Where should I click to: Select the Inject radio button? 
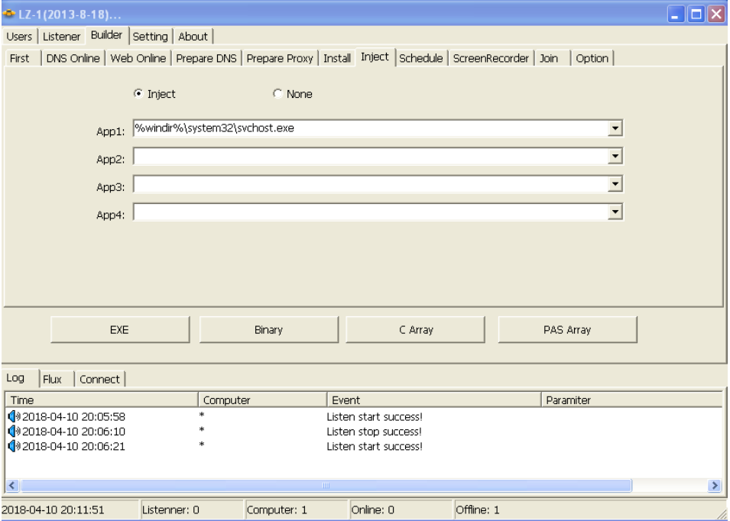(x=138, y=94)
